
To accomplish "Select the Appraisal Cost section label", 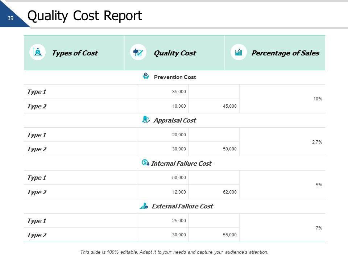I will click(x=175, y=120).
